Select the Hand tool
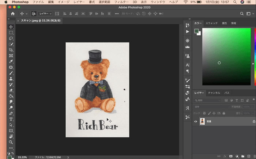 pyautogui.click(x=11, y=136)
